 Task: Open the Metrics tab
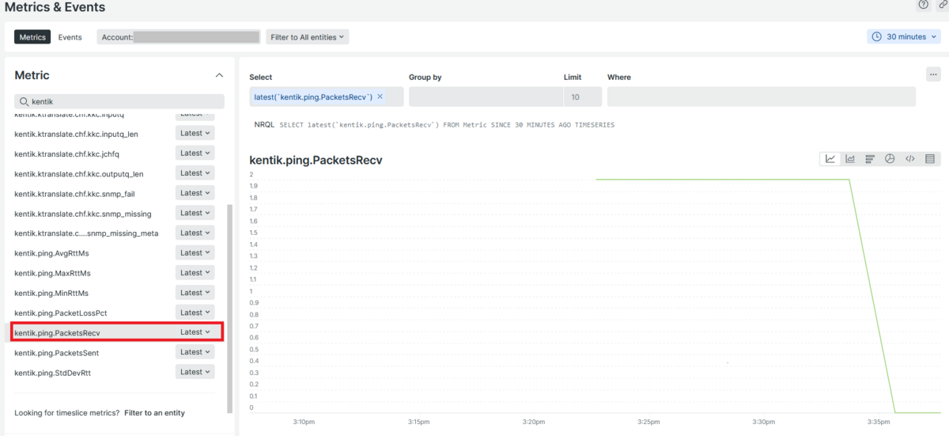click(32, 37)
